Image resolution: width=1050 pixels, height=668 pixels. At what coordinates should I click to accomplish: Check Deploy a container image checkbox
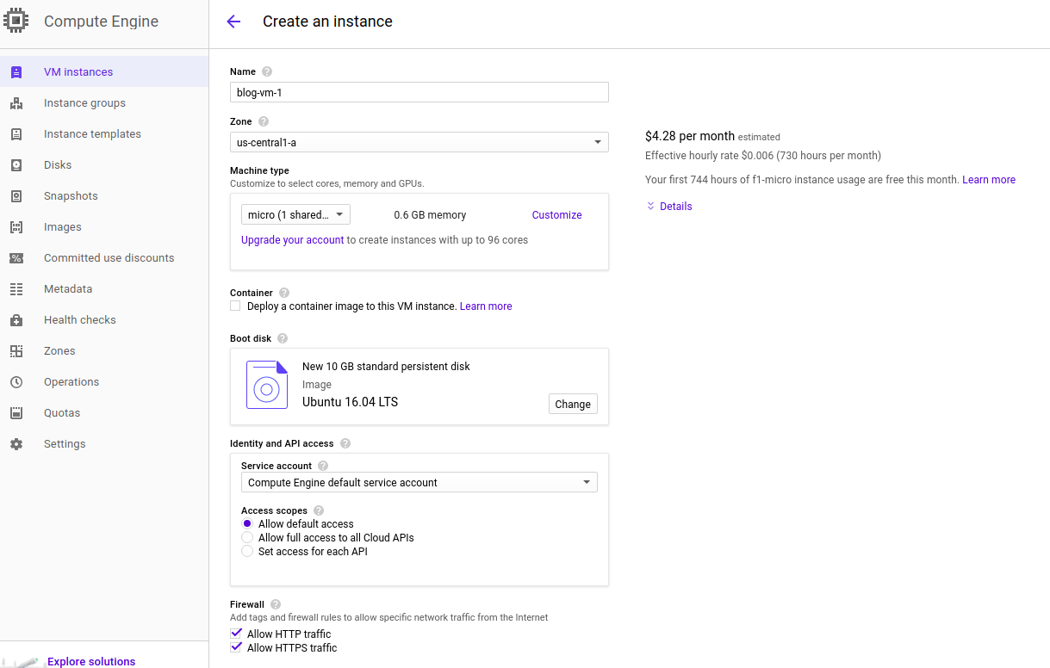tap(235, 306)
